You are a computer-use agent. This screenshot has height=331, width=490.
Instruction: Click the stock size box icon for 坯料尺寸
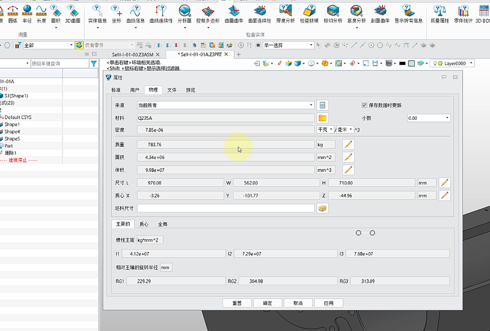click(323, 208)
